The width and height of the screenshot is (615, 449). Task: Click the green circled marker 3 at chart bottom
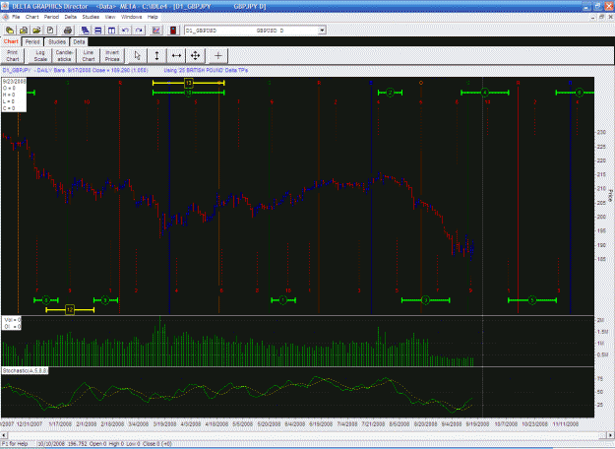(x=425, y=300)
